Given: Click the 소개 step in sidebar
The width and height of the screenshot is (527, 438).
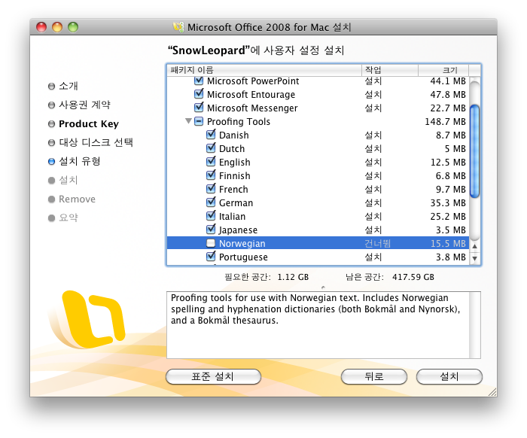Looking at the screenshot, I should tap(69, 86).
